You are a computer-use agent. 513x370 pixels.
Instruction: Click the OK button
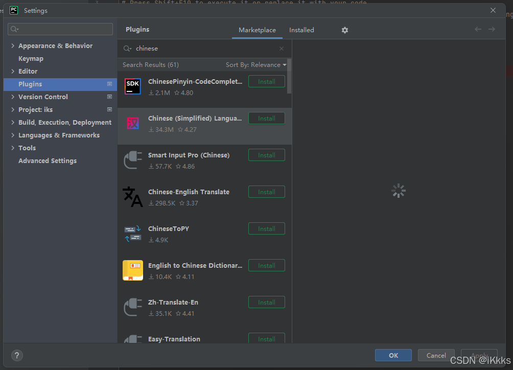[393, 355]
